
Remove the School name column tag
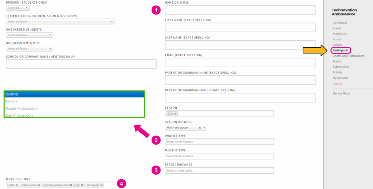tap(39, 185)
